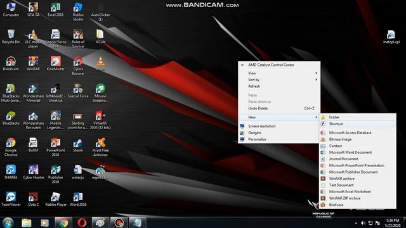The image size is (406, 228).
Task: Select the Steam desktop icon
Action: pos(78,145)
